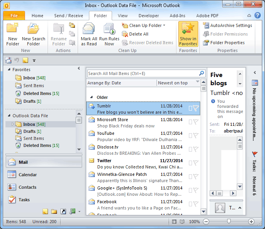Viewport: 265px width, 229px height.
Task: Minimize the ribbon with the caret icon
Action: coord(249,16)
